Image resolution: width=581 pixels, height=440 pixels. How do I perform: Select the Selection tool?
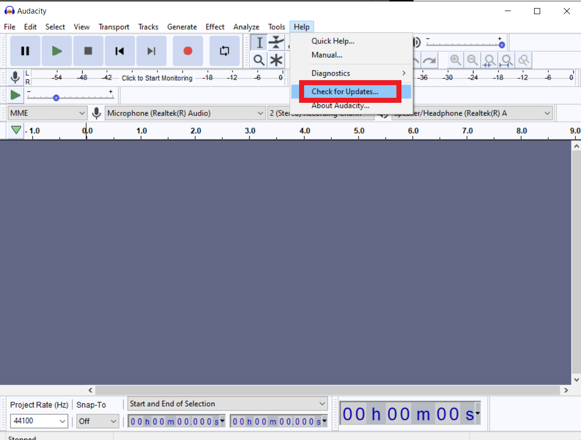(259, 42)
